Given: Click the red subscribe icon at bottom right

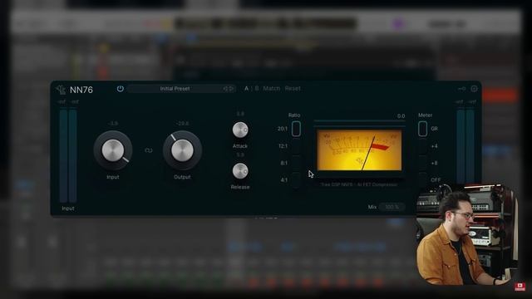Looking at the screenshot, I should [520, 287].
